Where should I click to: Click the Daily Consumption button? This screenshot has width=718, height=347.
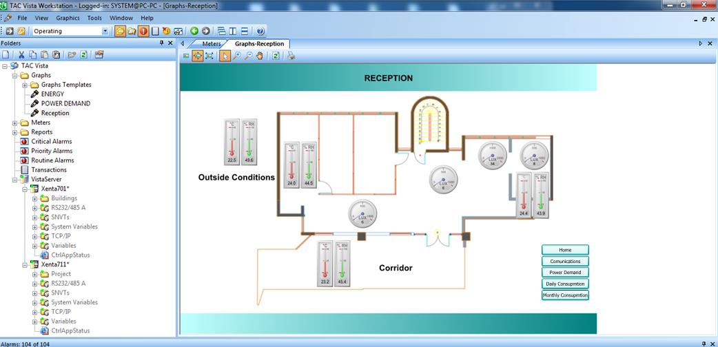[x=565, y=284]
